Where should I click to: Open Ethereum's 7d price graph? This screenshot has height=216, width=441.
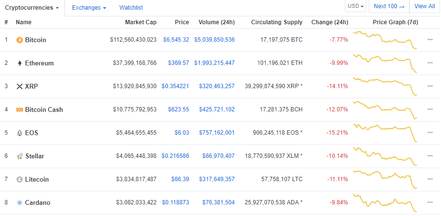pyautogui.click(x=385, y=63)
